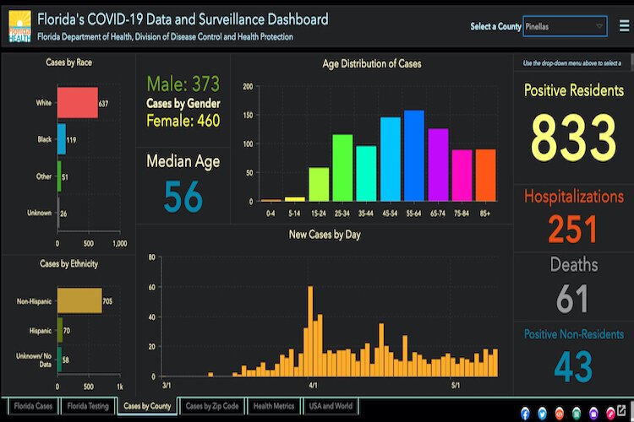Image resolution: width=634 pixels, height=422 pixels.
Task: Go to the Health Metrics tab
Action: [274, 406]
